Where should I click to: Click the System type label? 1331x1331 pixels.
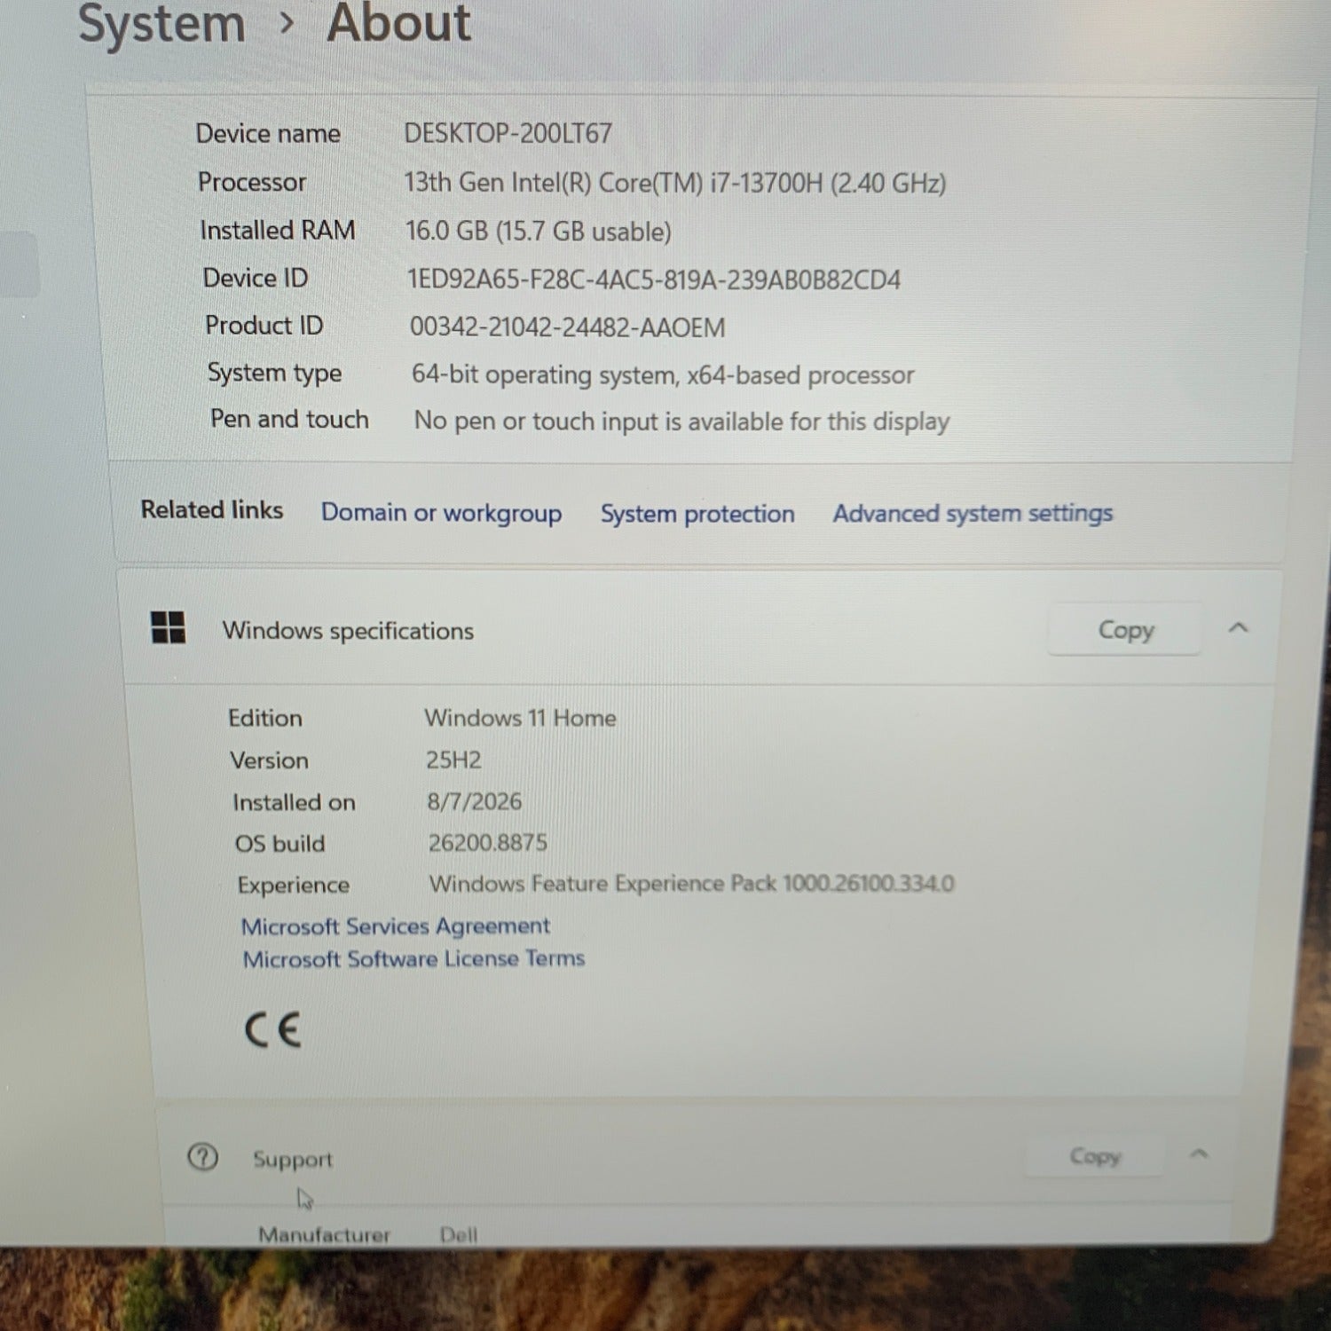coord(275,373)
